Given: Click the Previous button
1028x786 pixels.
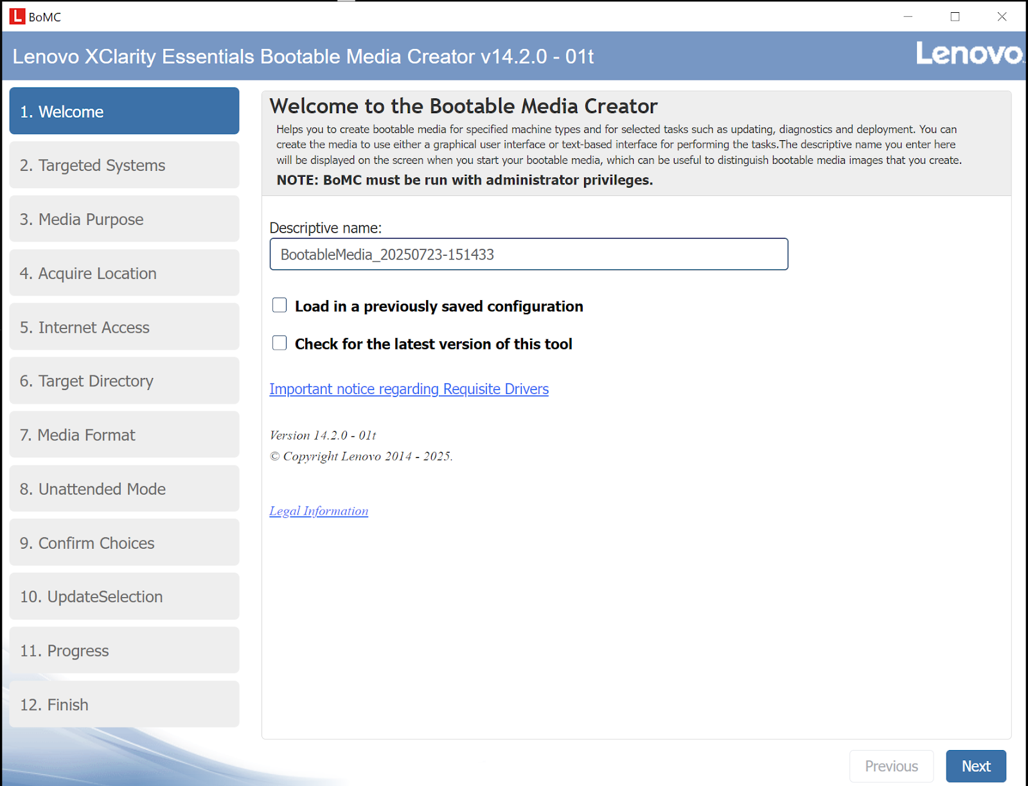Looking at the screenshot, I should pos(891,766).
